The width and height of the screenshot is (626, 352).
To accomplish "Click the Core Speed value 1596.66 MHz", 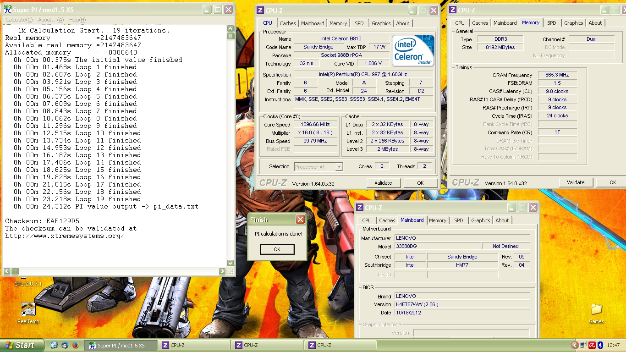I will tap(316, 125).
